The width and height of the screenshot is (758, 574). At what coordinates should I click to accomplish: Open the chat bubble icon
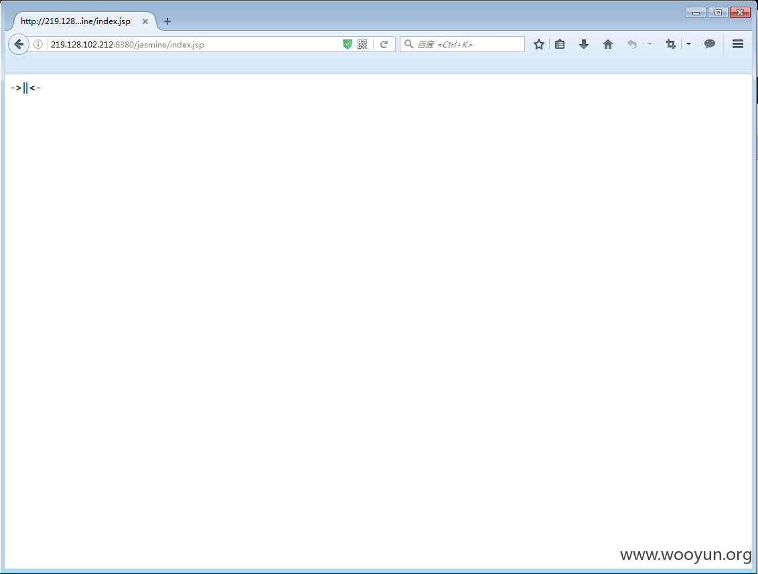(x=710, y=44)
